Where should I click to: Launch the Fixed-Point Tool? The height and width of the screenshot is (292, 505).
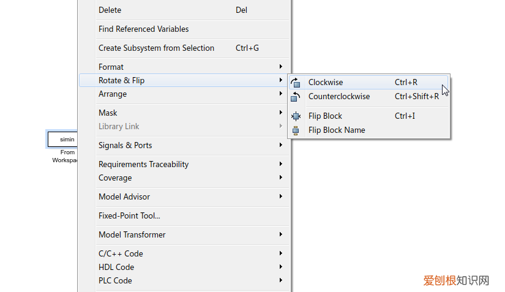point(129,215)
